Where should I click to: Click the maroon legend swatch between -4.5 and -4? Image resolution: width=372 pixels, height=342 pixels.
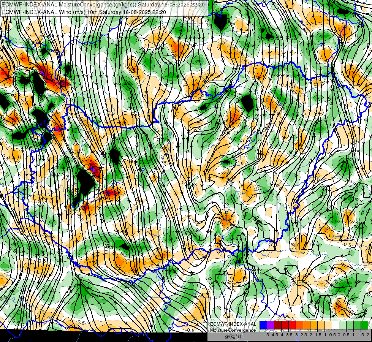[278, 325]
